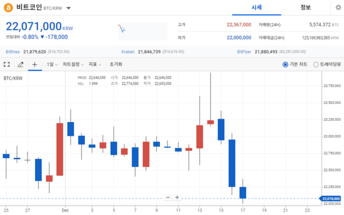This screenshot has width=344, height=215.
Task: Click the 17 date label on time axis
Action: point(243,210)
